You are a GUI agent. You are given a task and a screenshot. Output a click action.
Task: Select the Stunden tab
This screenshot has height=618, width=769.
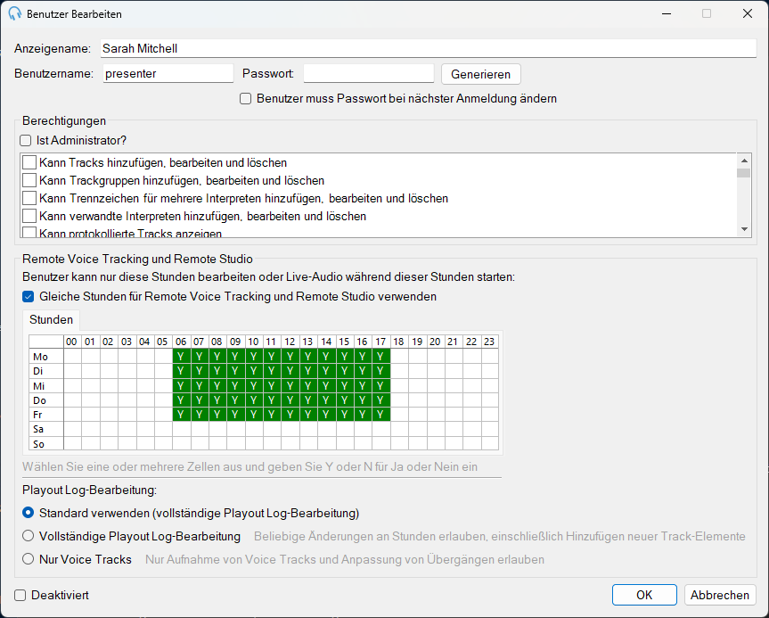51,319
